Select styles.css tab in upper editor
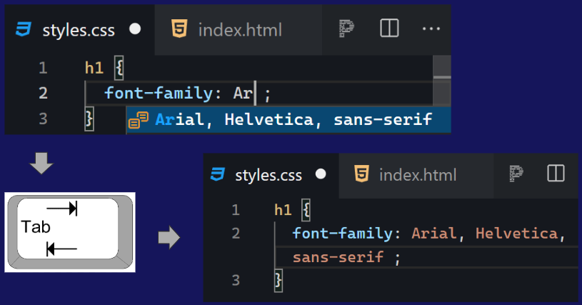 point(79,30)
